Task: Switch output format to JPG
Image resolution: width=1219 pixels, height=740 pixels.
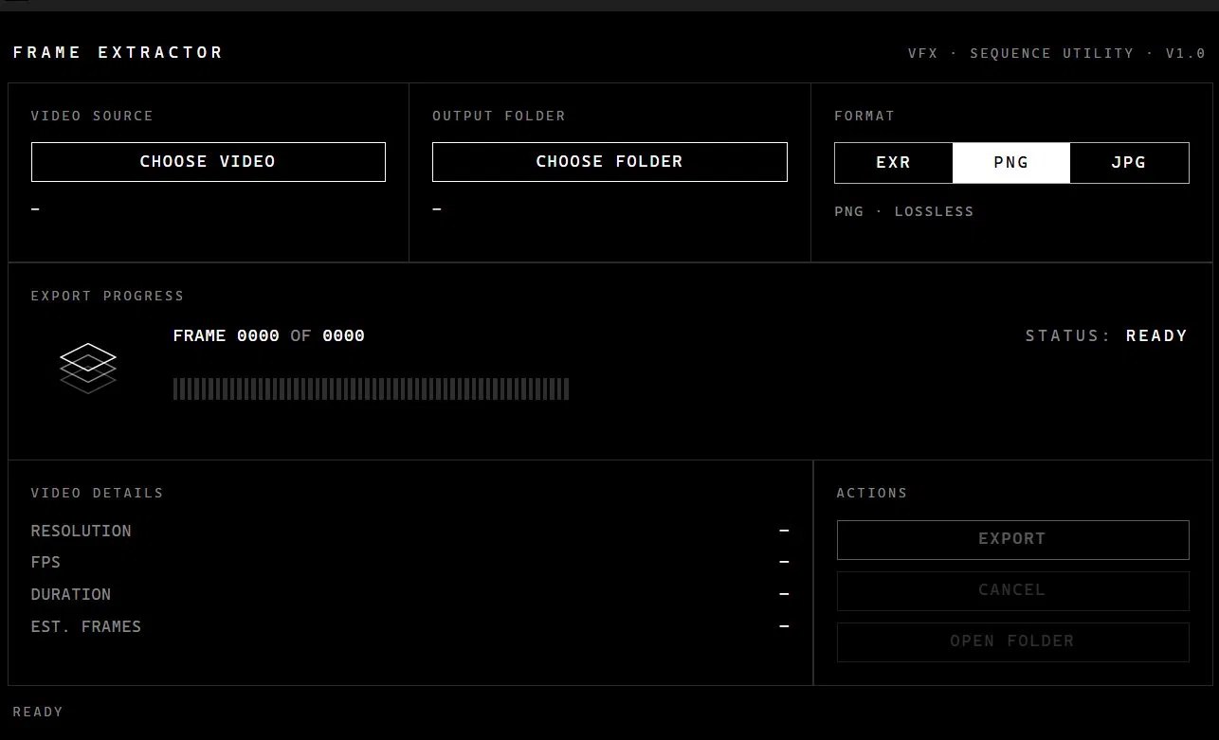Action: coord(1129,163)
